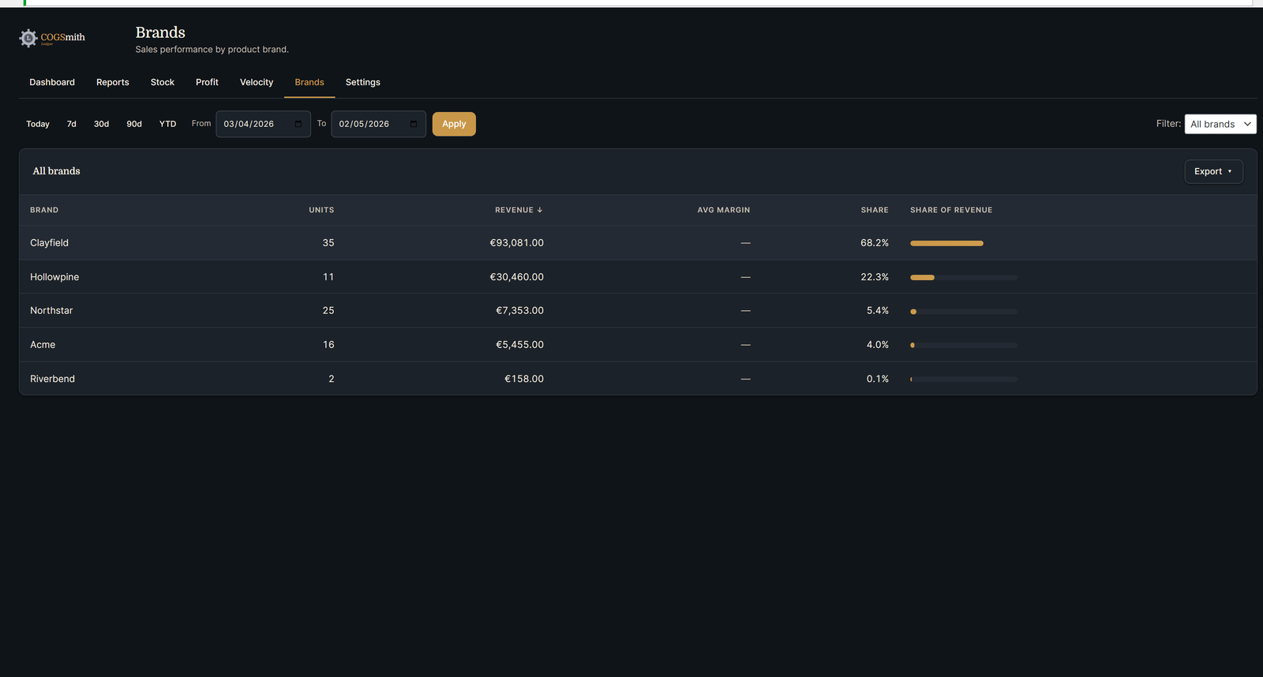Open the Export dropdown menu
This screenshot has height=677, width=1263.
pos(1213,171)
